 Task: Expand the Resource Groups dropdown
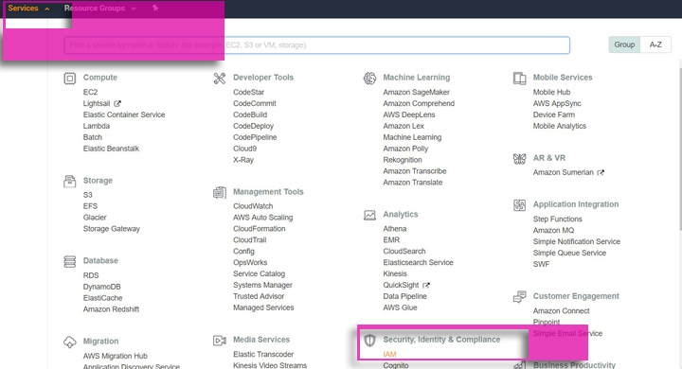click(100, 9)
